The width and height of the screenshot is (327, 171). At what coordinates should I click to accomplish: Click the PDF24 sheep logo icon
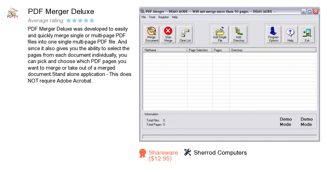(x=13, y=13)
